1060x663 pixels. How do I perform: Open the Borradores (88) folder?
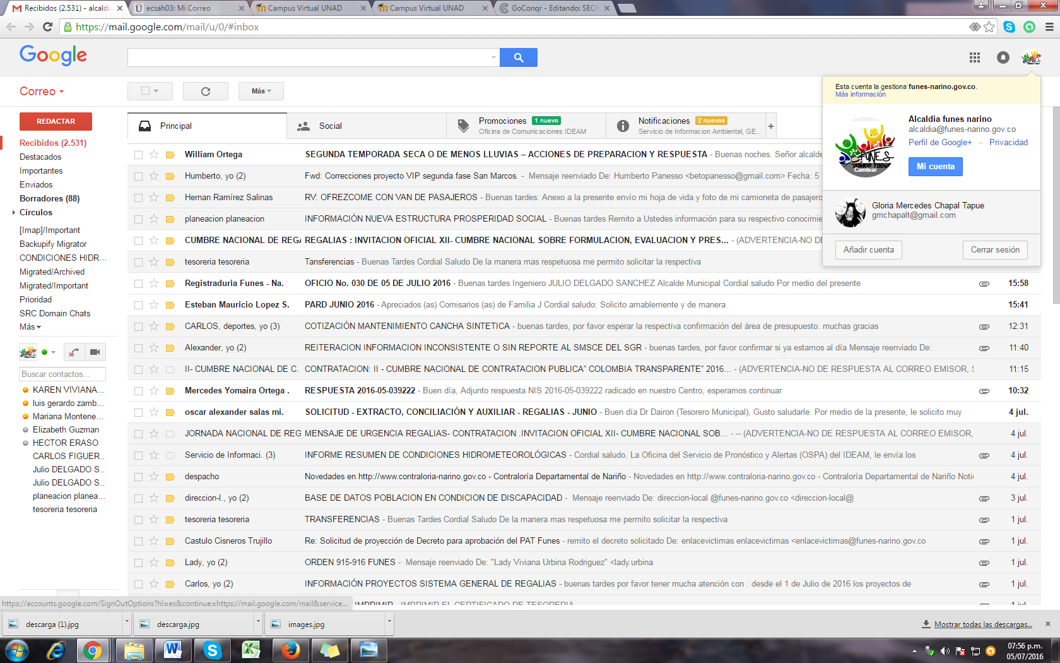tap(50, 199)
